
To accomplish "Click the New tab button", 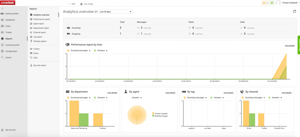I will 73,4.
